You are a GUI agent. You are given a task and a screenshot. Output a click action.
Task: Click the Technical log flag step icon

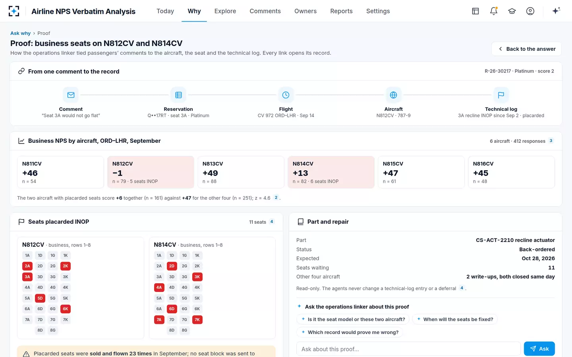(501, 95)
